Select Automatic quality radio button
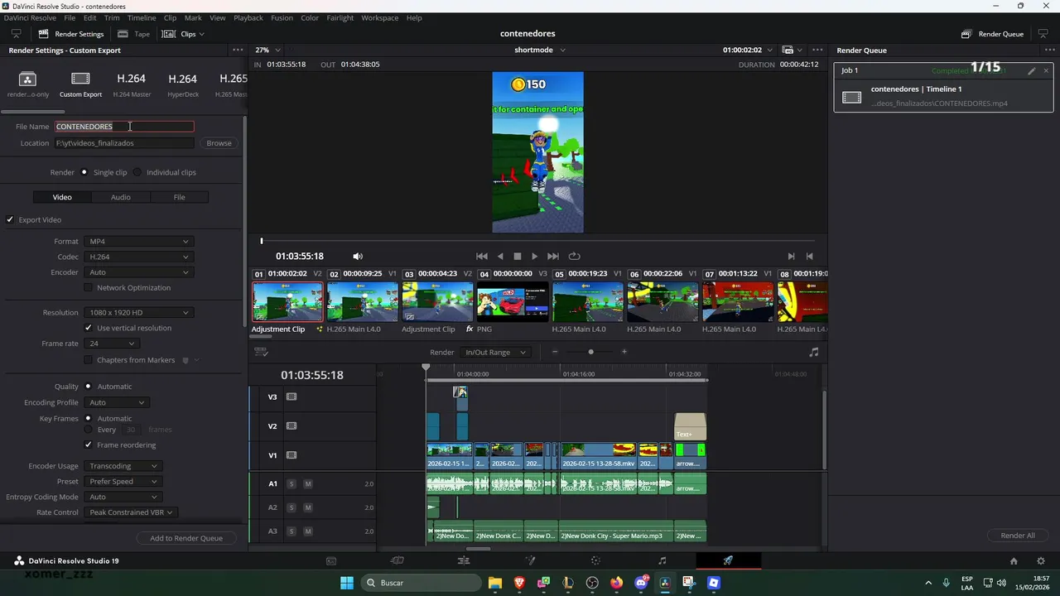This screenshot has width=1060, height=596. coord(88,387)
